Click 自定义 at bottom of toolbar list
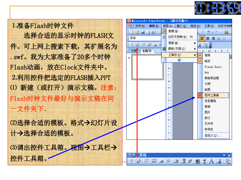241x180 pixels. pyautogui.click(x=213, y=136)
